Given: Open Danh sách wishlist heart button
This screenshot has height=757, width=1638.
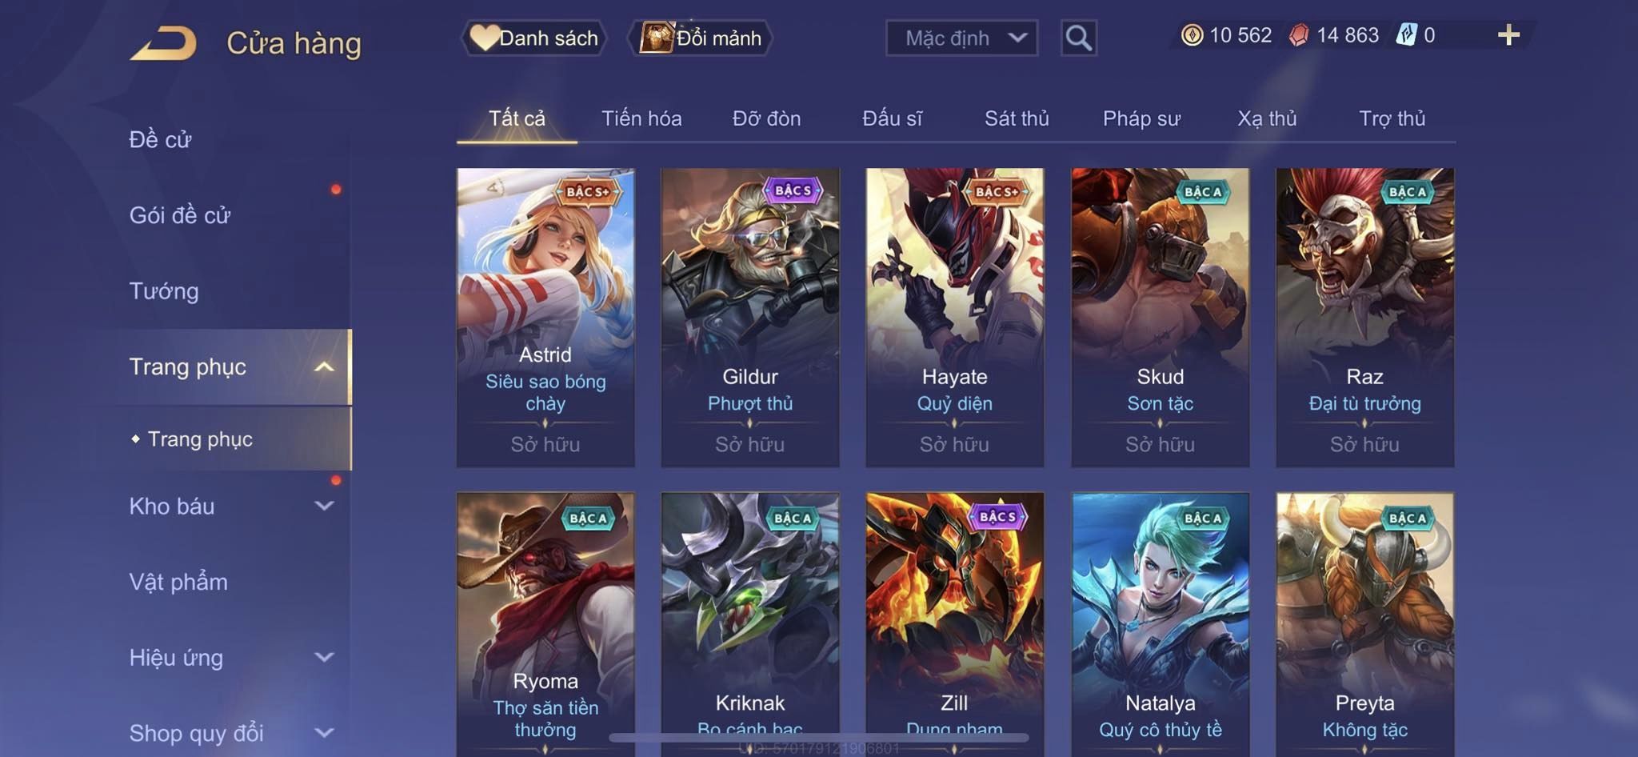Looking at the screenshot, I should 534,38.
